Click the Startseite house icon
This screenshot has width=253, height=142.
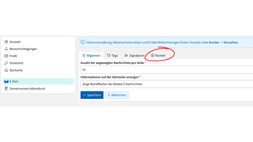[6, 70]
